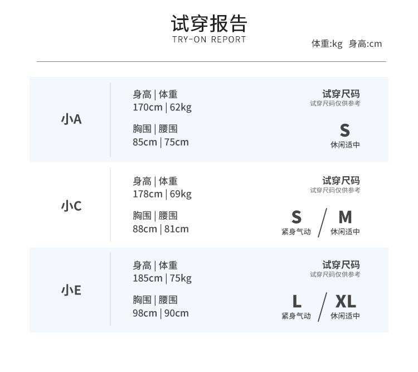
Task: Click size S for model 小A
Action: point(345,131)
